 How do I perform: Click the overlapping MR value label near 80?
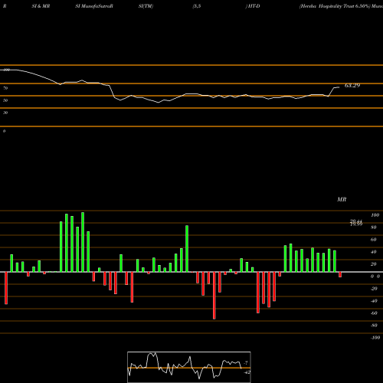pyautogui.click(x=356, y=223)
